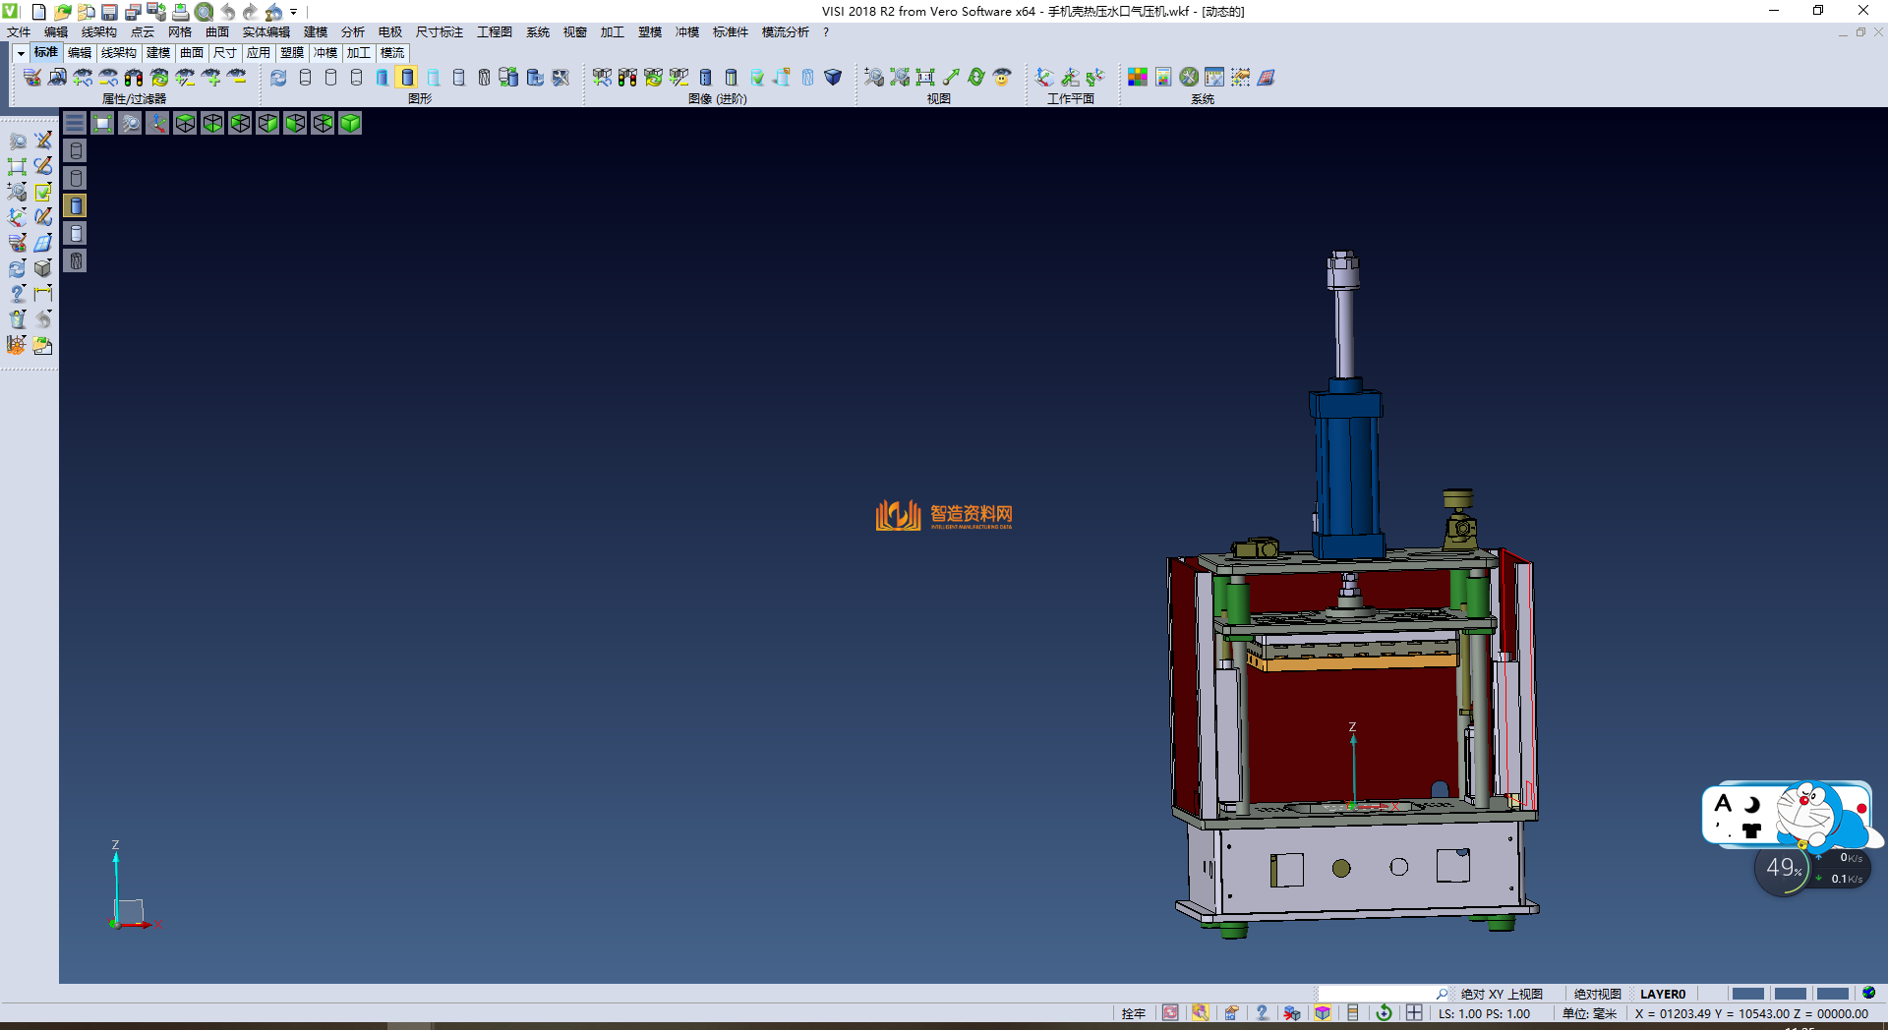Open the quick access toolbar customize arrow
Image resolution: width=1888 pixels, height=1030 pixels.
293,12
